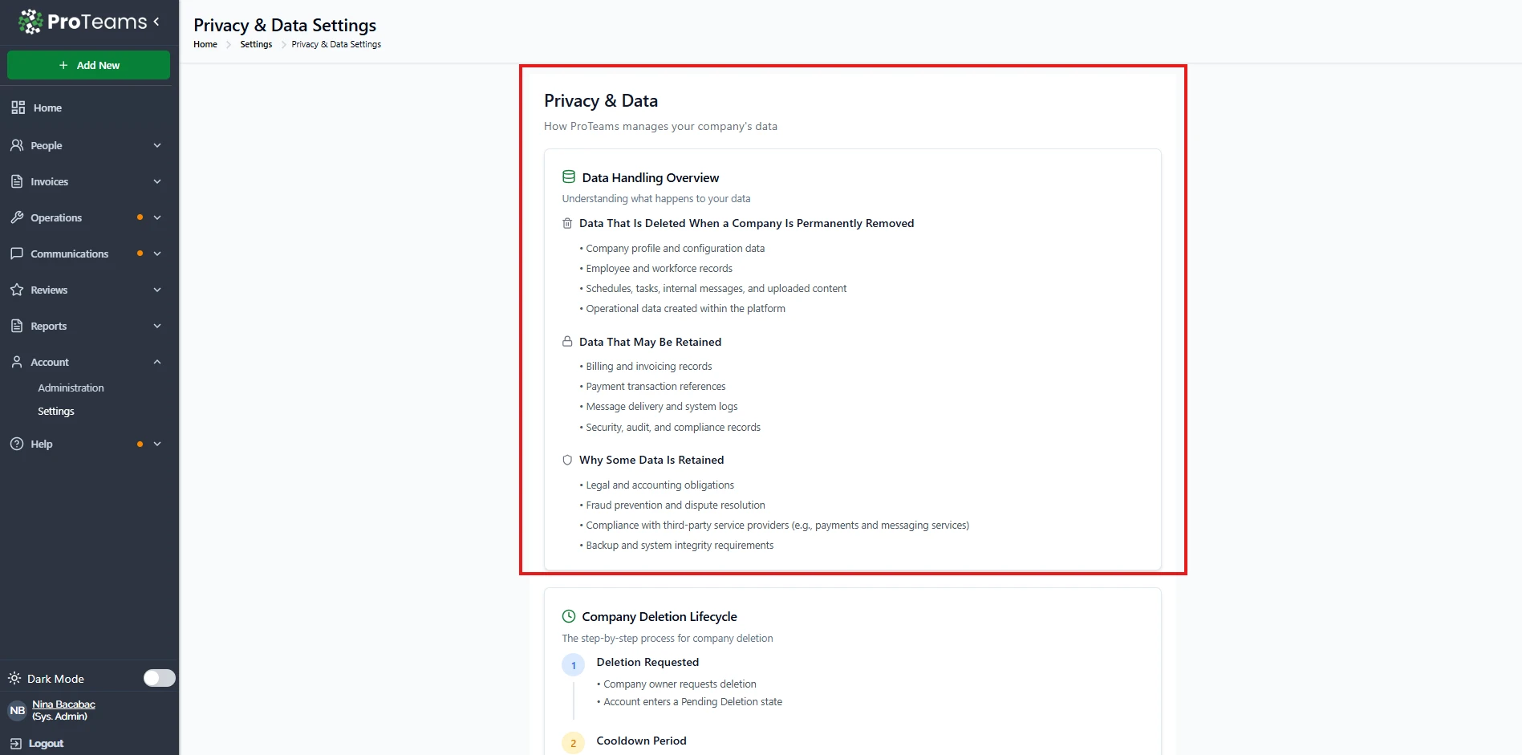Expand the Reports menu chevron

(157, 326)
